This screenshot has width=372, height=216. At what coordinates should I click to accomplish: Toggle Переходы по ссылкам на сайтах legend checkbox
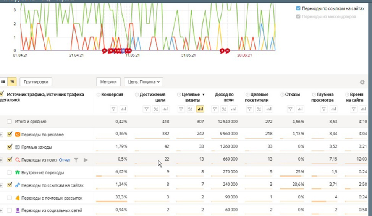tap(298, 8)
